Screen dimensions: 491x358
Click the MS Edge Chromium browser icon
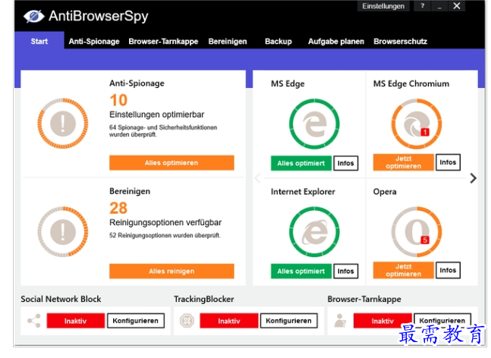(417, 124)
